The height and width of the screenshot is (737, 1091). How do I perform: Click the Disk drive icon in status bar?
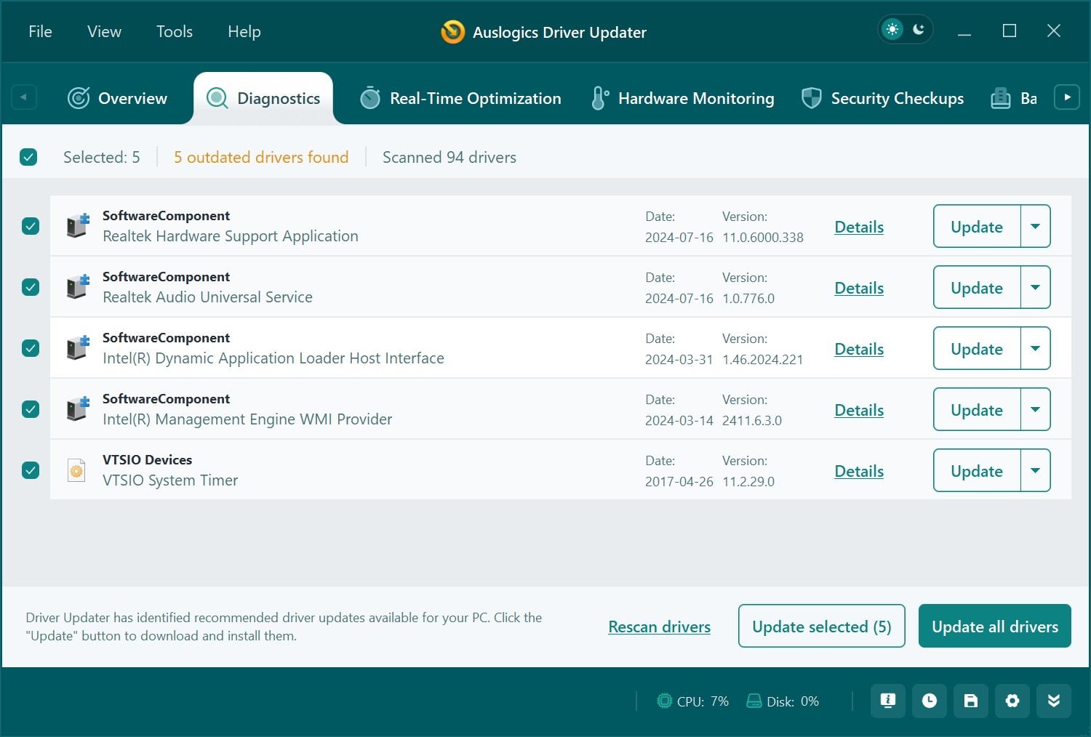point(754,701)
